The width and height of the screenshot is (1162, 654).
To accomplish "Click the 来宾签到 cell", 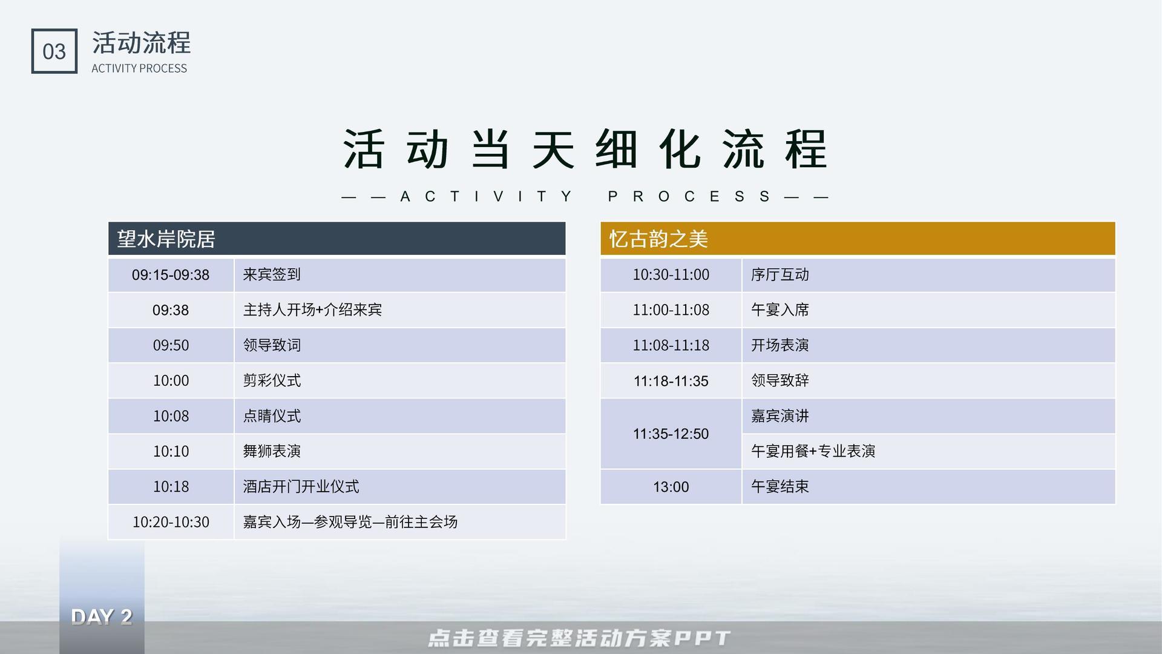I will tap(399, 275).
